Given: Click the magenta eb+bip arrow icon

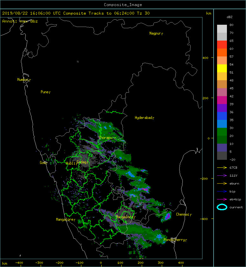Looking at the screenshot, I should point(222,199).
